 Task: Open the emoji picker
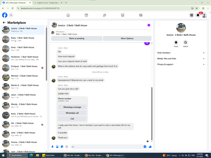pos(145,147)
